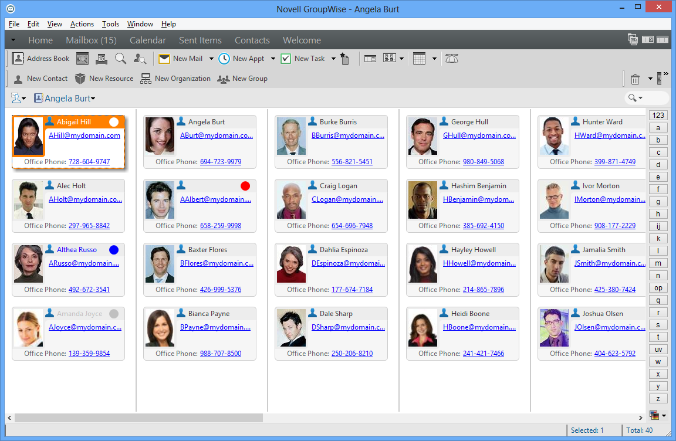Image resolution: width=676 pixels, height=441 pixels.
Task: Open the New Task dropdown arrow
Action: click(x=333, y=59)
